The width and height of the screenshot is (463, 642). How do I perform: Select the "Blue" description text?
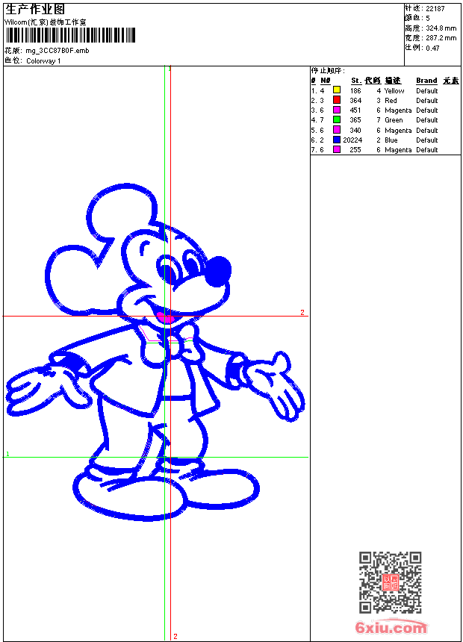[391, 140]
